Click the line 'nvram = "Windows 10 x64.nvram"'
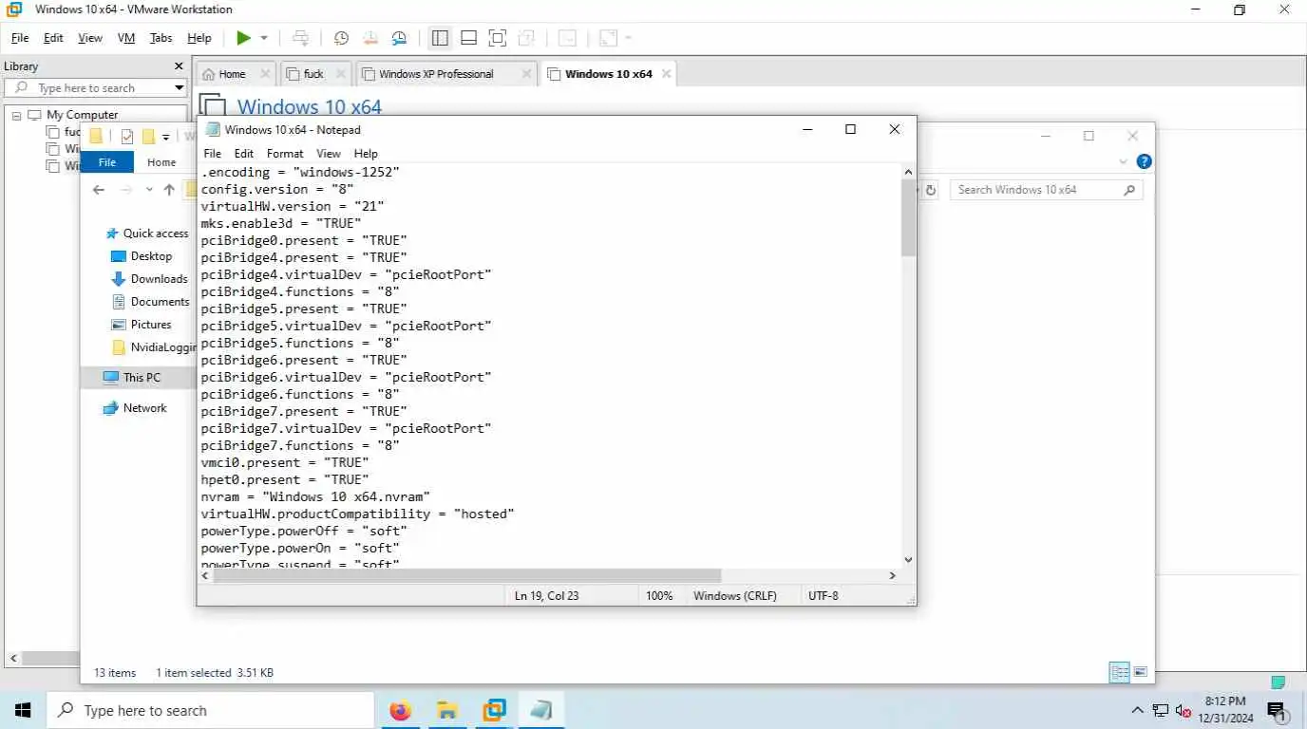The image size is (1307, 729). [316, 496]
